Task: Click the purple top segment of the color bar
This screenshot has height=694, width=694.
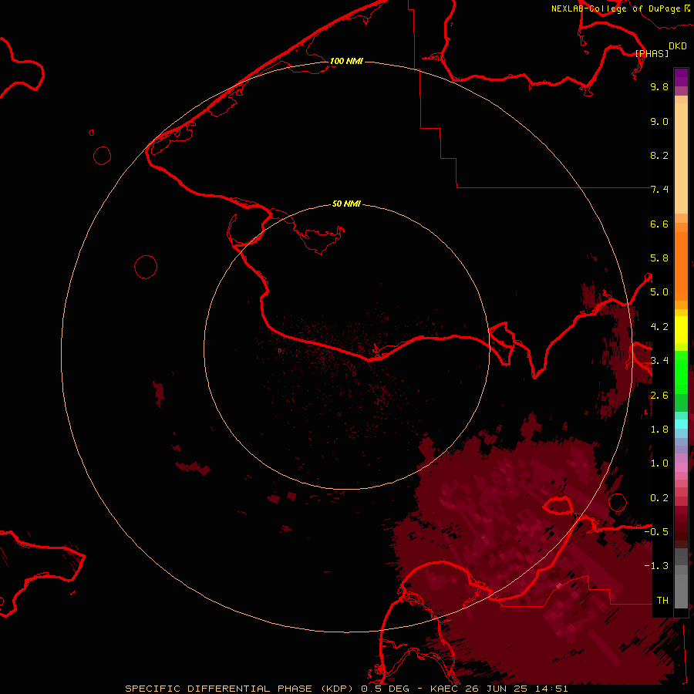Action: 681,77
